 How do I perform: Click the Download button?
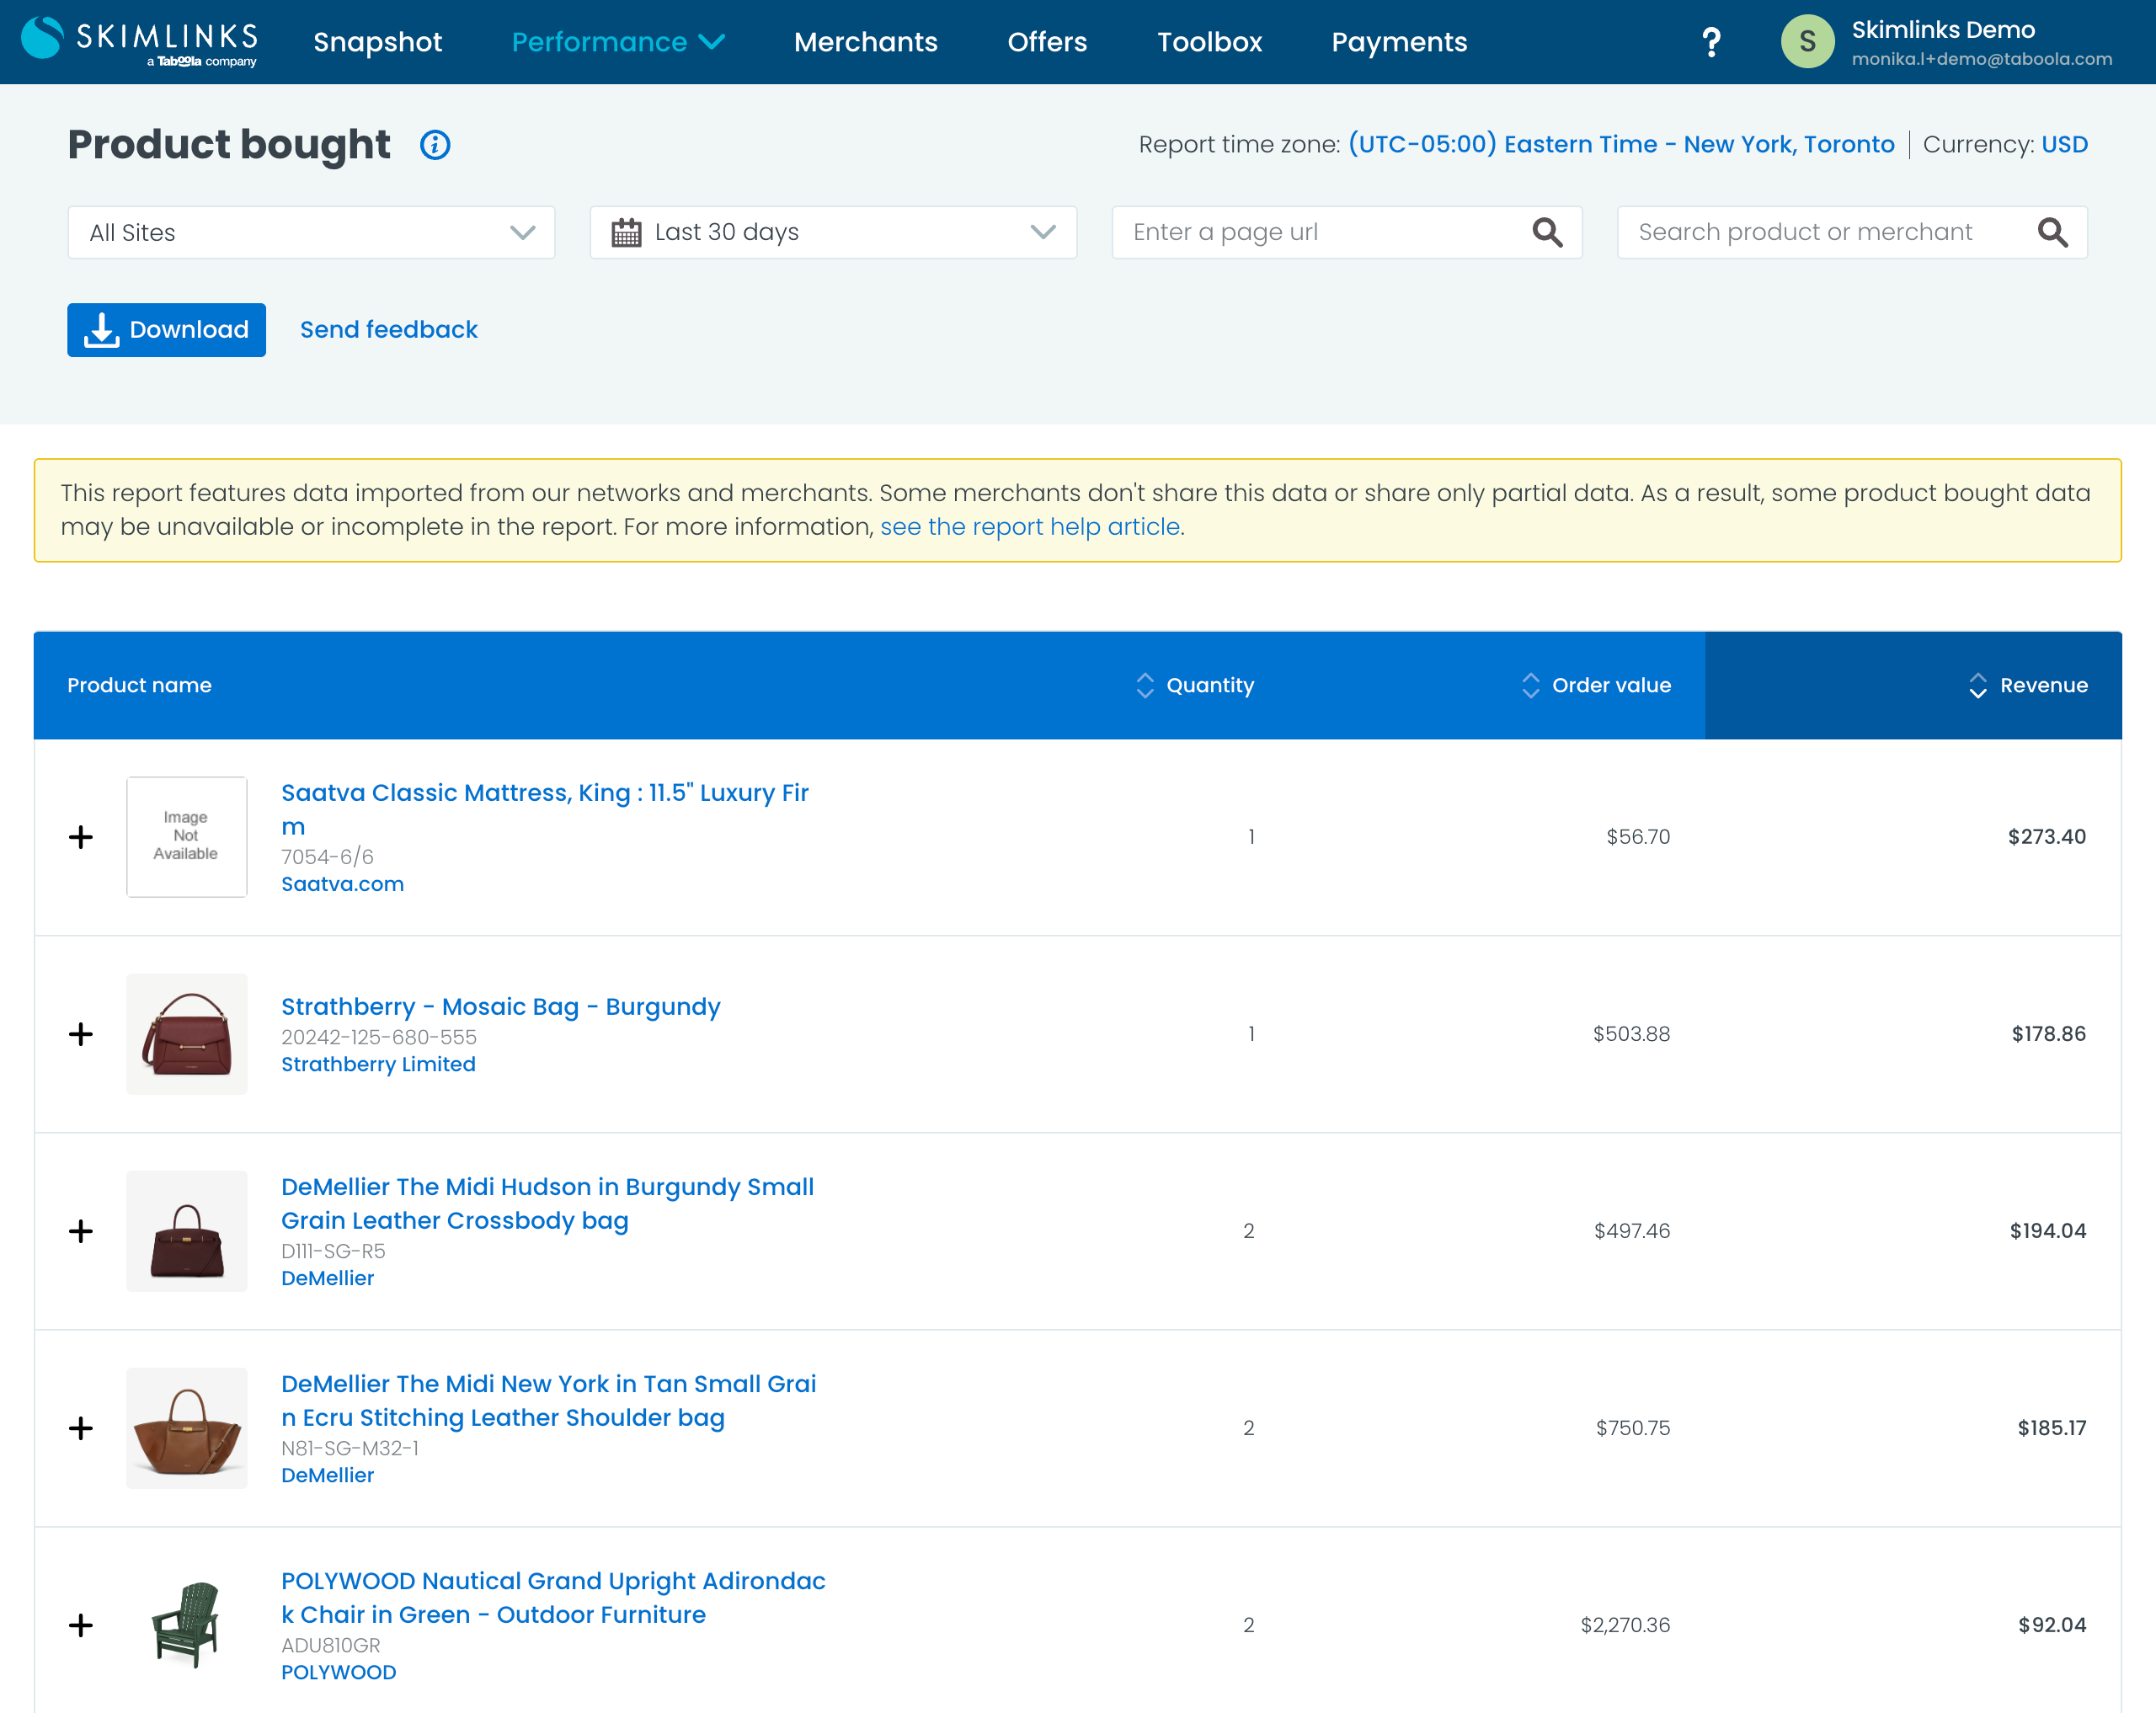[166, 330]
